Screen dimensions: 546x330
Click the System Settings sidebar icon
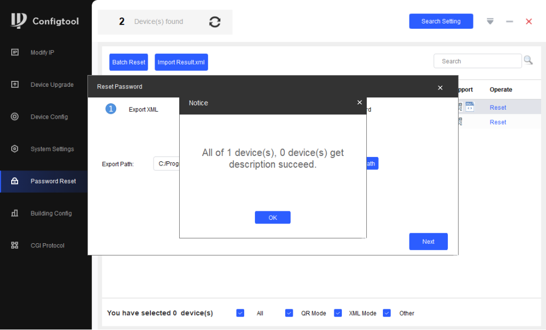pyautogui.click(x=15, y=149)
